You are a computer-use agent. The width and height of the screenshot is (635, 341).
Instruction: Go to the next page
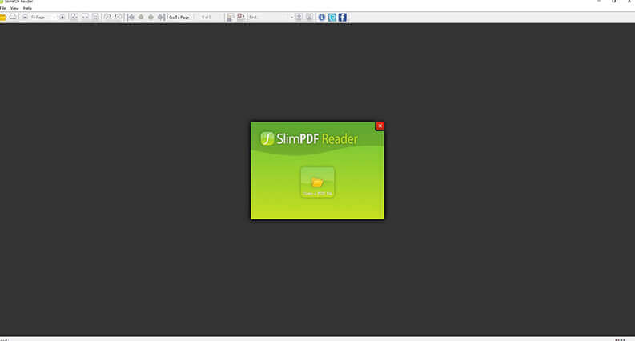coord(151,17)
